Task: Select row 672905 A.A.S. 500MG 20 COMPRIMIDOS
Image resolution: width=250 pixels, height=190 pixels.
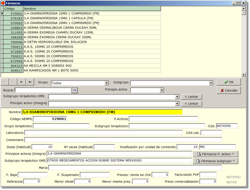Action: [81, 61]
